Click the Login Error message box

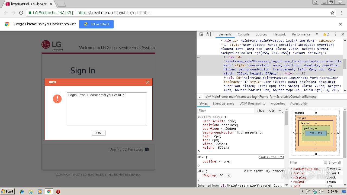[107, 109]
